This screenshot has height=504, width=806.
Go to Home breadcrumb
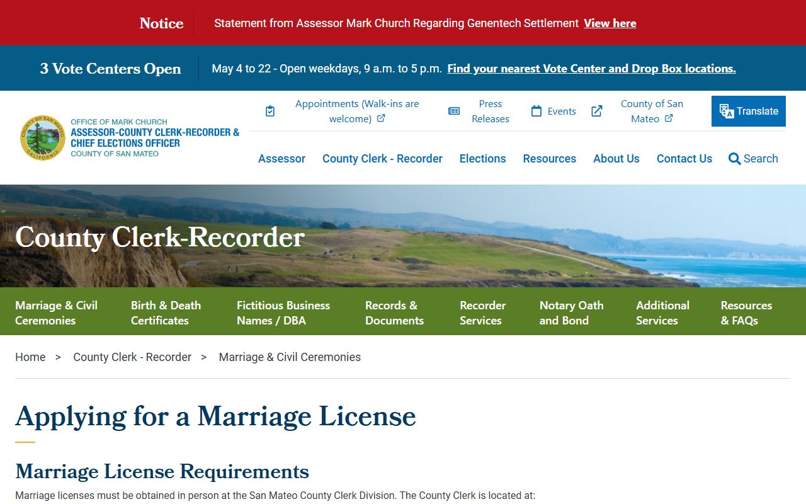point(30,357)
